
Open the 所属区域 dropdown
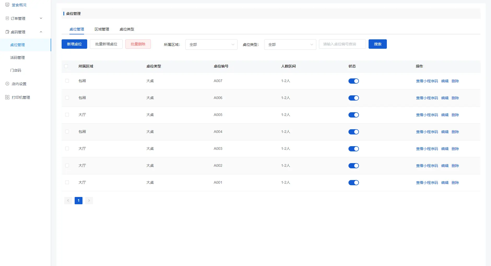point(211,45)
